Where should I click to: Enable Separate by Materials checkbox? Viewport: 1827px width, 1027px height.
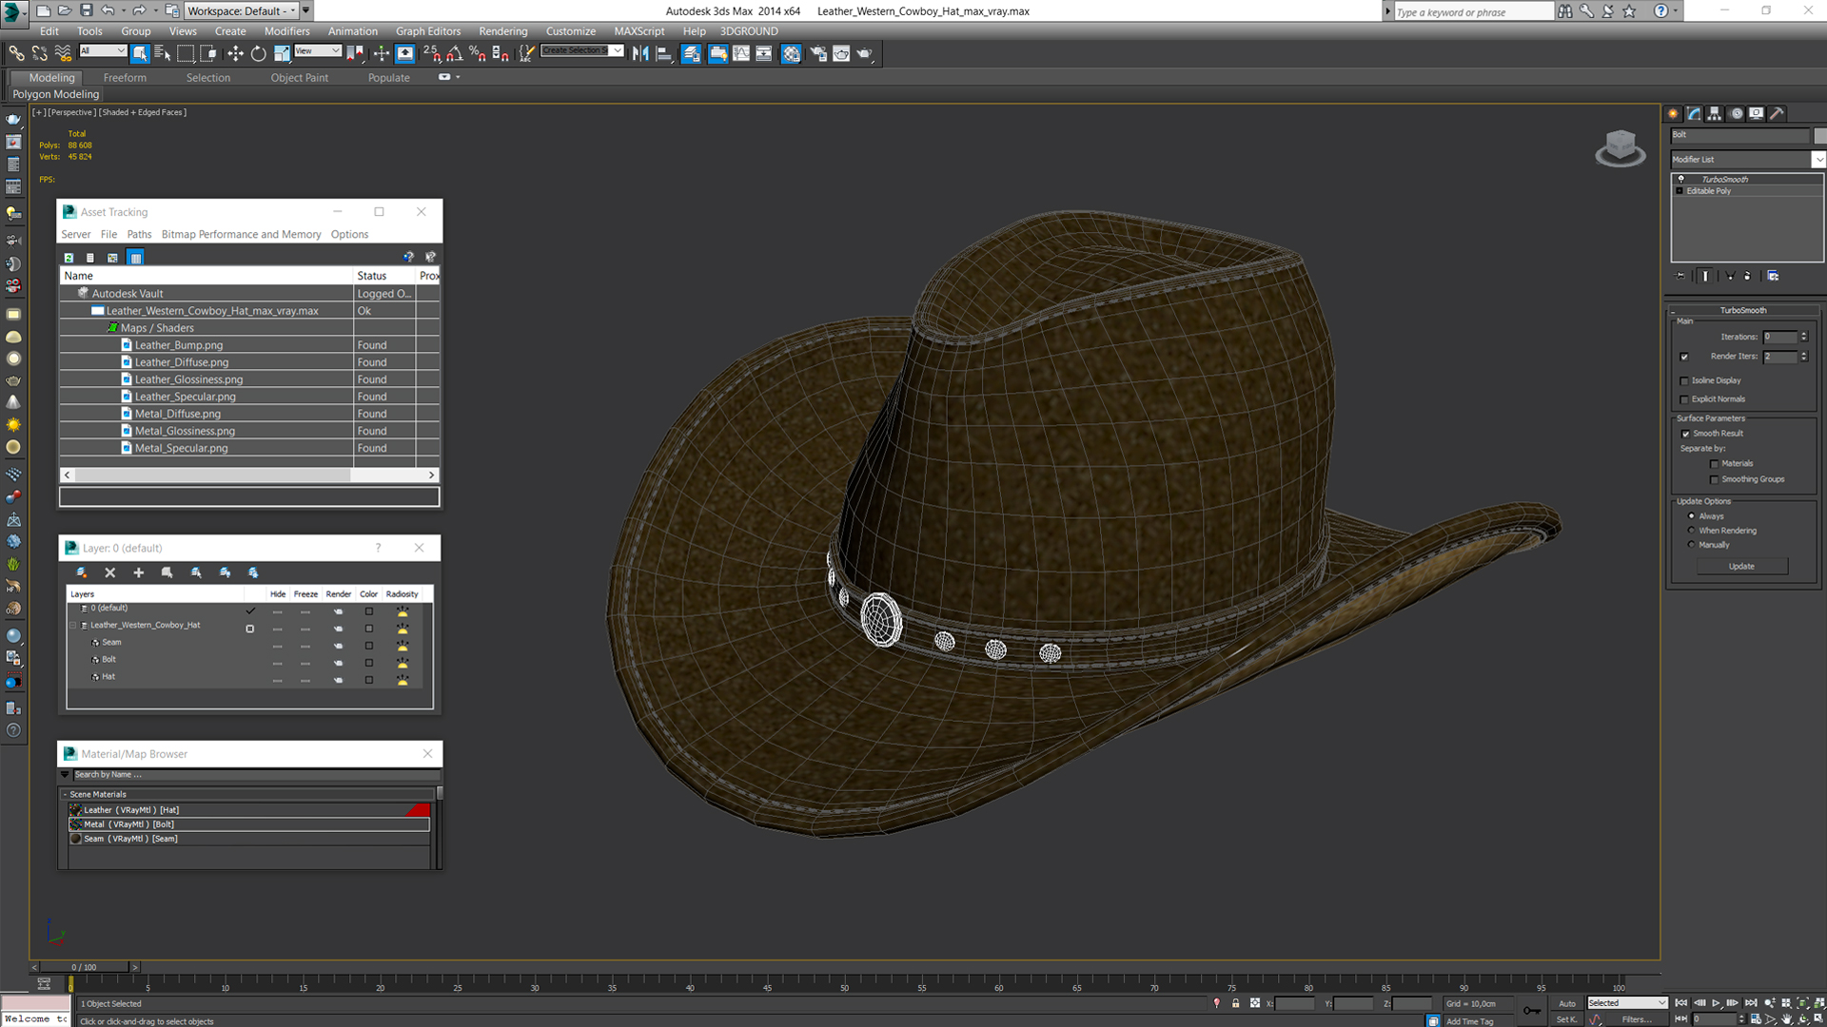(x=1715, y=464)
